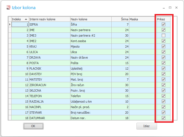Image resolution: width=184 pixels, height=137 pixels.
Task: Toggle Prikaz checkbox for STEVNAR row
Action: coord(163,113)
